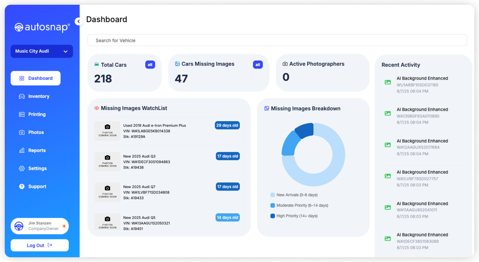Click the Jim Stanzen profile avatar icon
Screen dimensions: 479x262
19,226
